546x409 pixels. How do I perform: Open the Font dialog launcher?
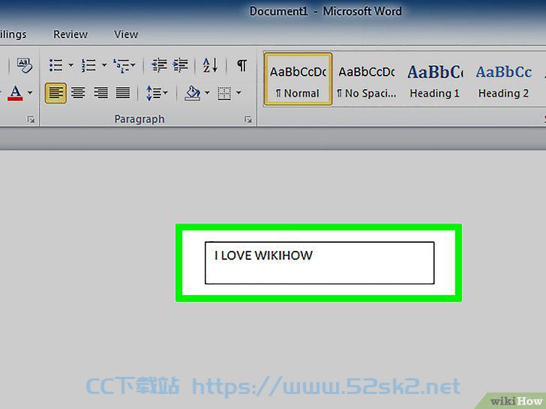31,120
